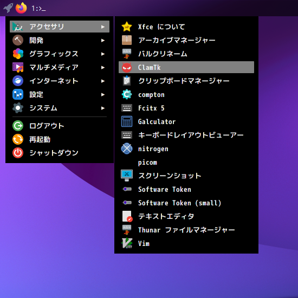The image size is (298, 298).
Task: Open the グラフィックス menu category
Action: click(x=60, y=54)
